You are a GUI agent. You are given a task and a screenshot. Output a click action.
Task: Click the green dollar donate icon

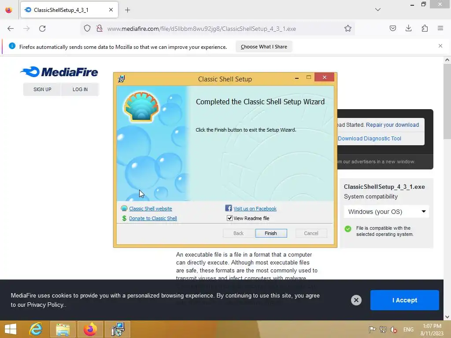click(124, 218)
